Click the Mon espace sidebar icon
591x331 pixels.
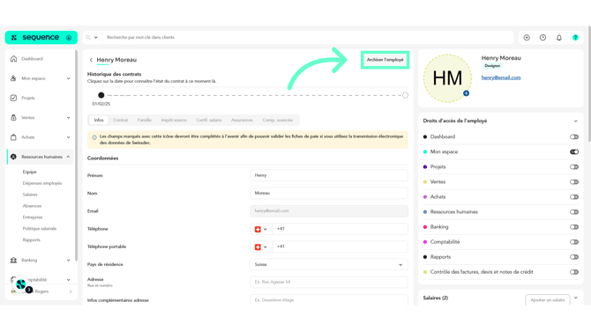click(x=13, y=78)
